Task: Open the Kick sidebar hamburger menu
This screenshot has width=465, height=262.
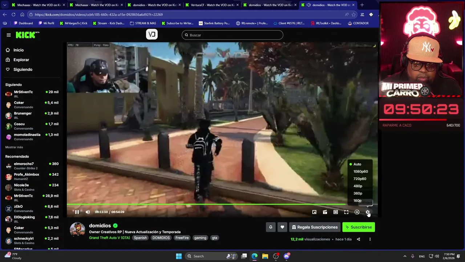Action: [8, 35]
